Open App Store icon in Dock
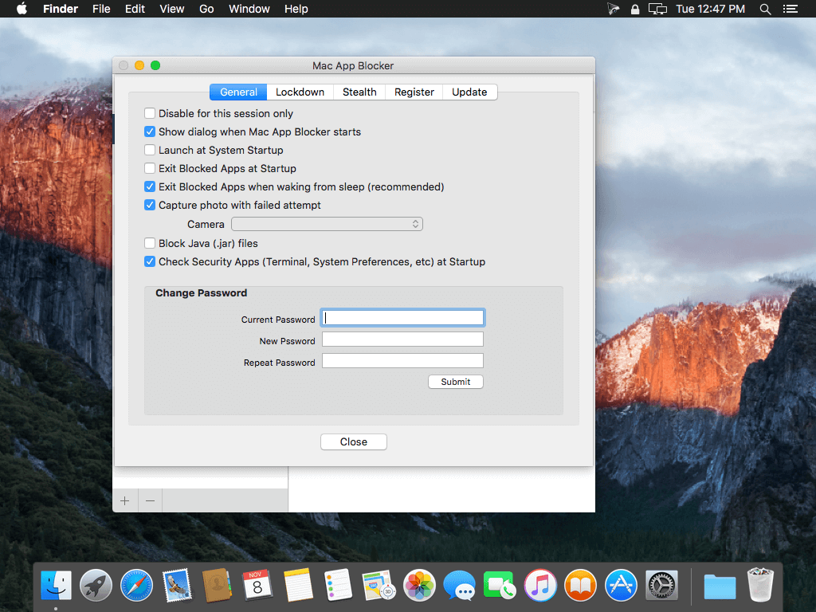This screenshot has width=816, height=612. tap(621, 585)
